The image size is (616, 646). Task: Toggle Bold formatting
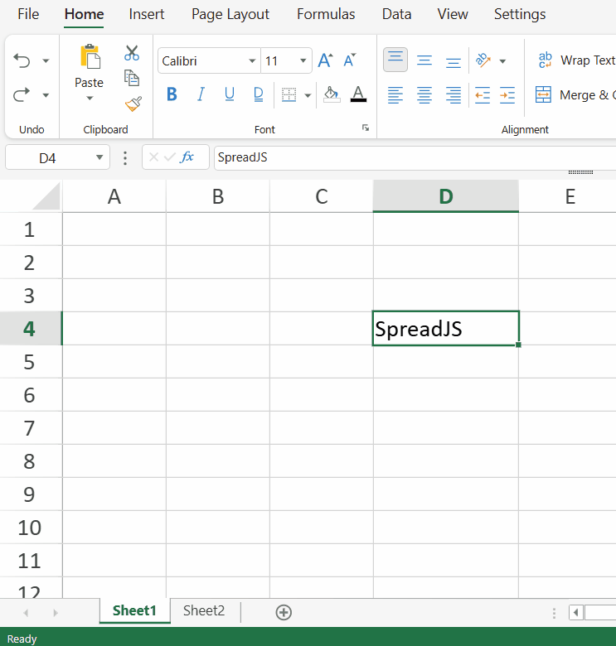point(172,94)
